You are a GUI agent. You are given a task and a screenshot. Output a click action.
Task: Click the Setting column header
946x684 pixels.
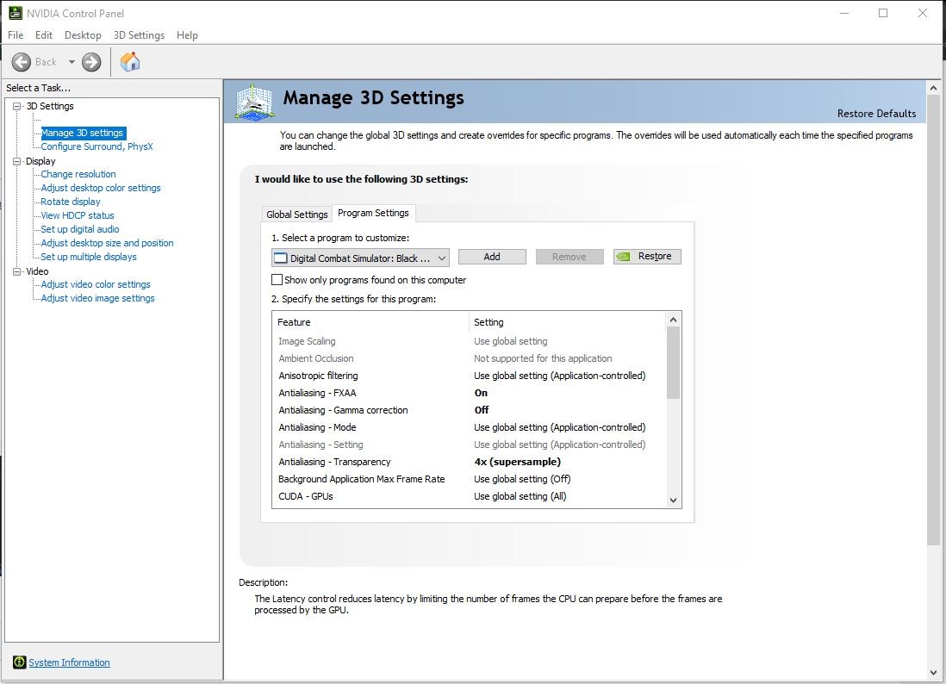[568, 322]
